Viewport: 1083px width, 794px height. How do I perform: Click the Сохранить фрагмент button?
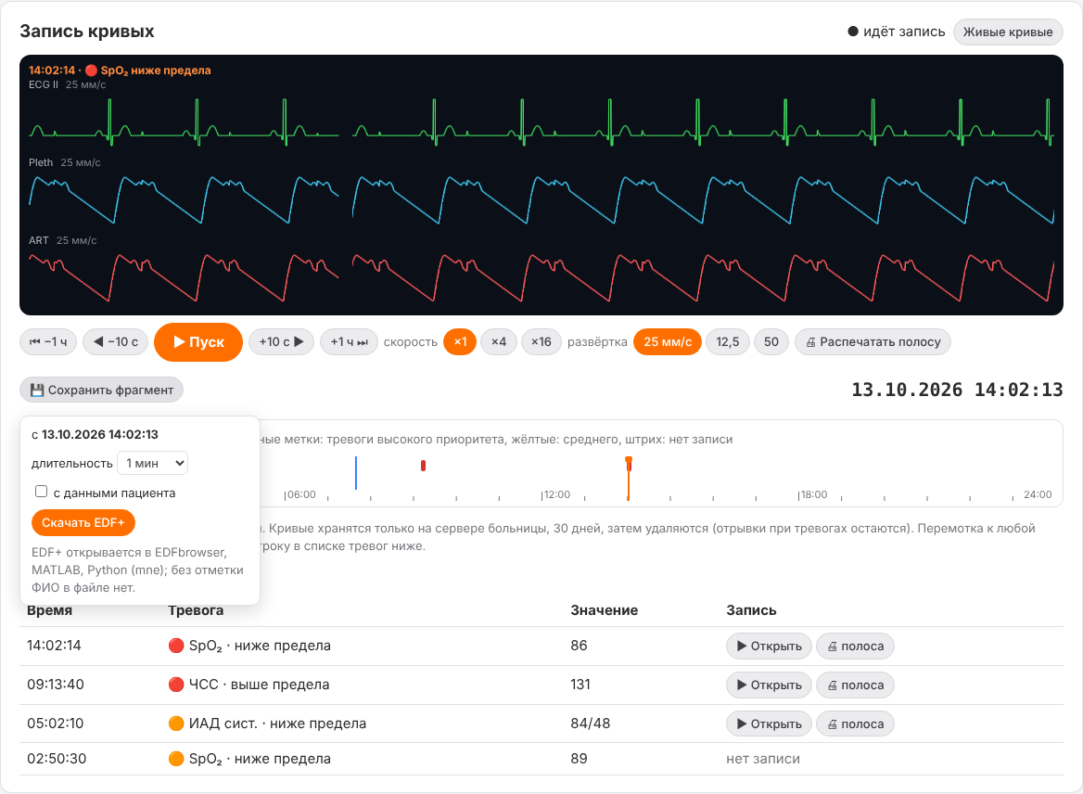coord(102,390)
